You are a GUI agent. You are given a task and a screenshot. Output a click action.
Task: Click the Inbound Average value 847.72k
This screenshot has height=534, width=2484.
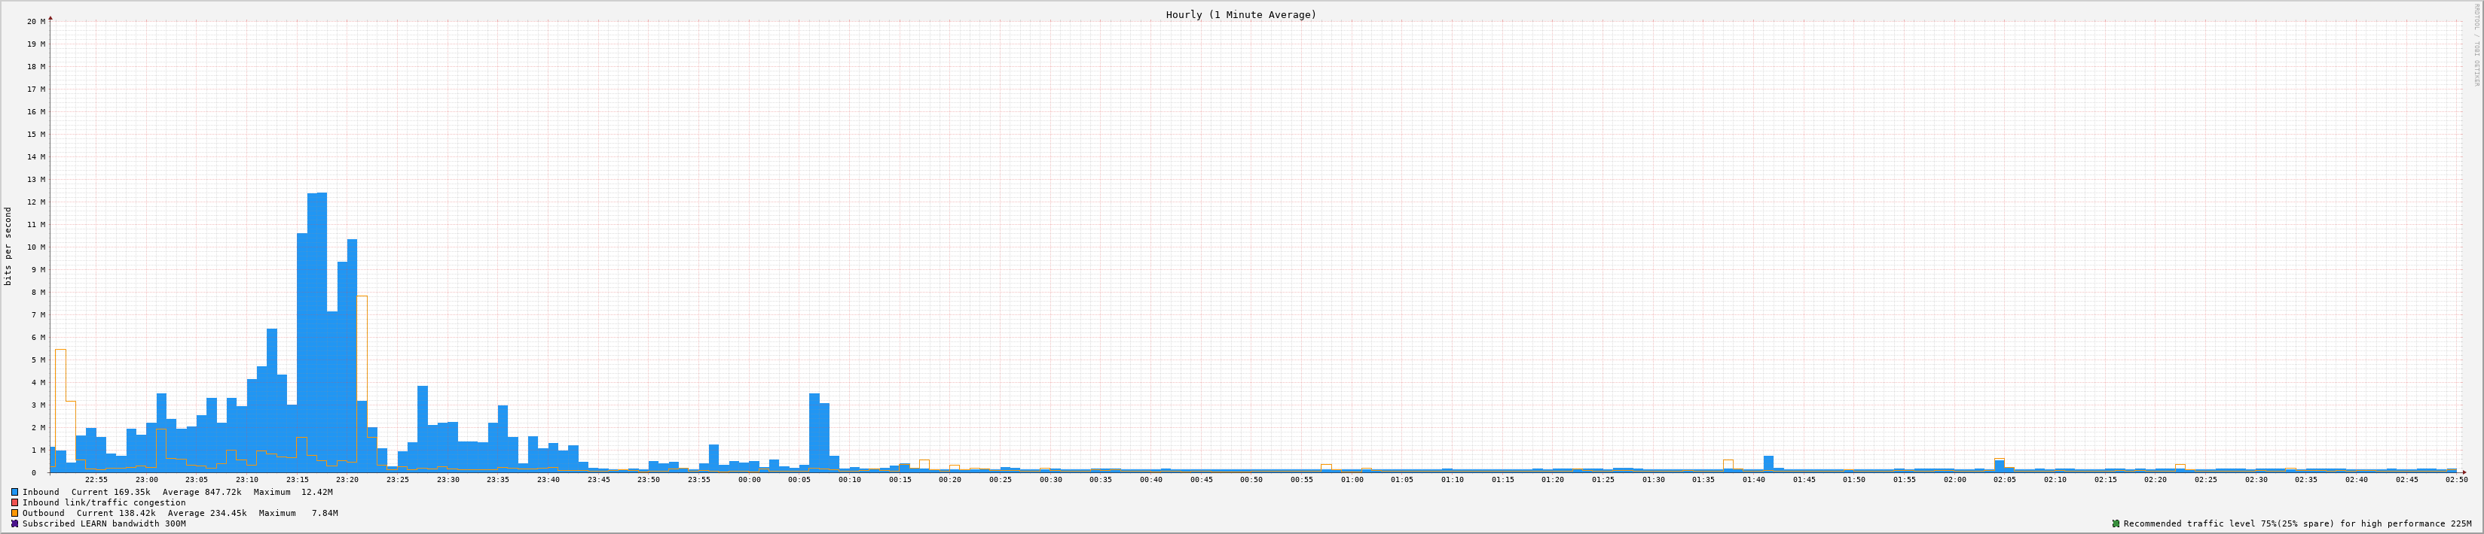[223, 492]
